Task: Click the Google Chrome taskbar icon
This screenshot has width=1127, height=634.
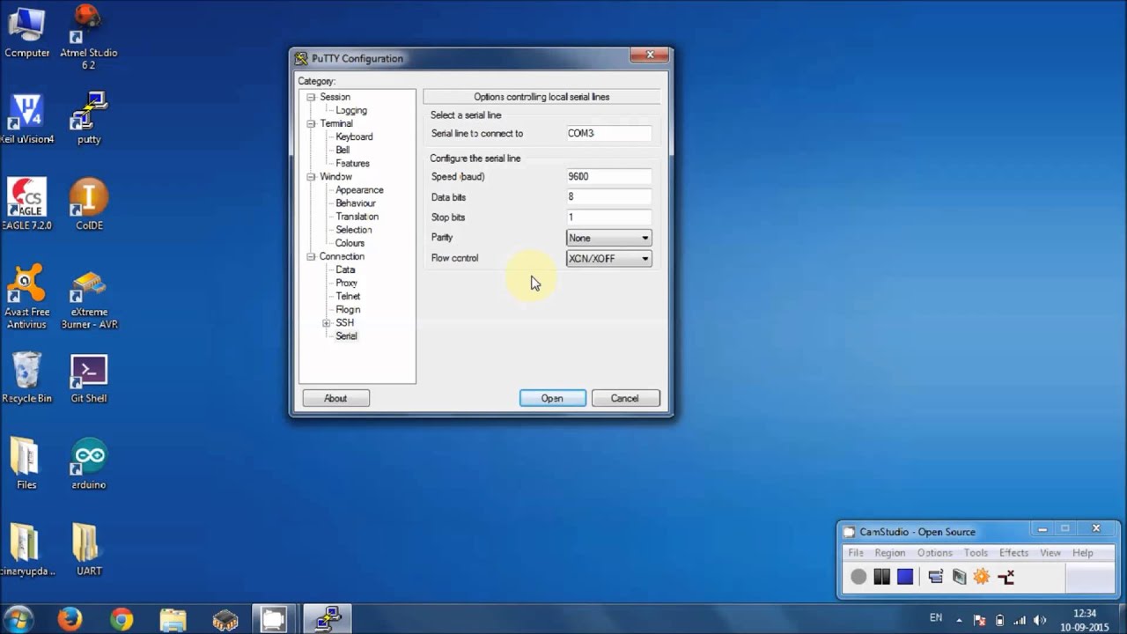Action: (x=122, y=619)
